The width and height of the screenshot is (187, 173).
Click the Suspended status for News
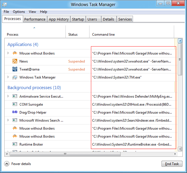point(76,61)
